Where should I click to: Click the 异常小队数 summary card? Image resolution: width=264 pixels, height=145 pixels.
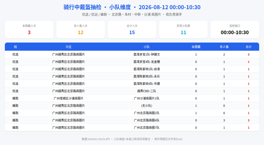[183, 30]
